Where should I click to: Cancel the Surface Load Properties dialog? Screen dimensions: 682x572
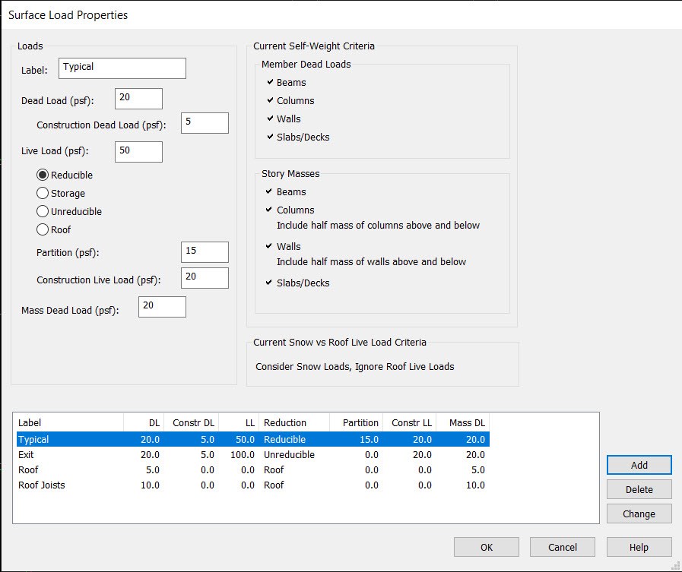[x=563, y=547]
